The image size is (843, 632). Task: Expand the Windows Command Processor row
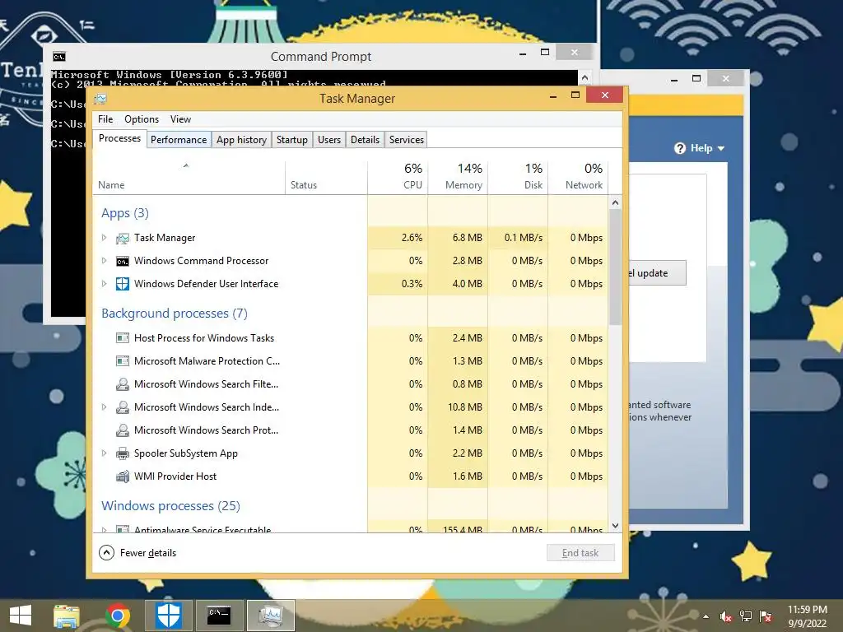[x=105, y=261]
